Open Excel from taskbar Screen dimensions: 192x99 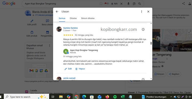(123, 97)
